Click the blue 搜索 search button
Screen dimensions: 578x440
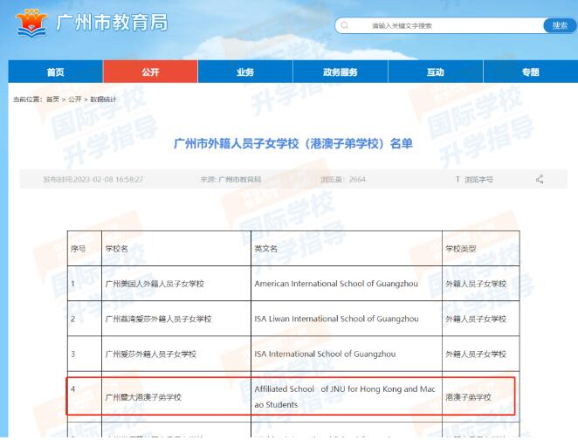[x=560, y=25]
